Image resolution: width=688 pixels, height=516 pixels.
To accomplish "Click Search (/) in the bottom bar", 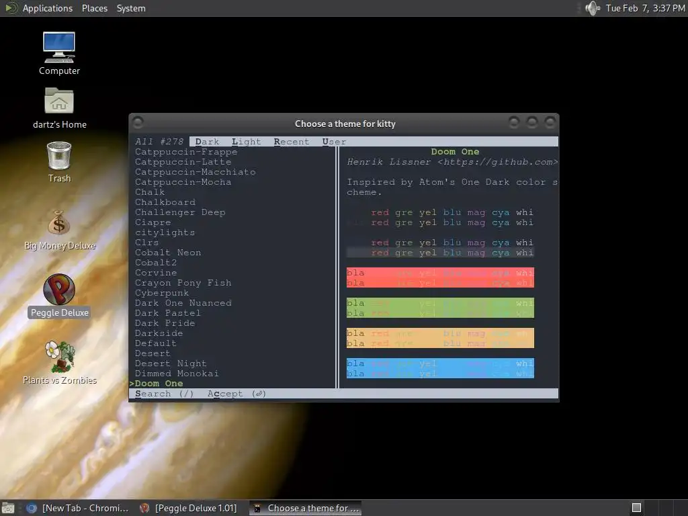I will [164, 394].
